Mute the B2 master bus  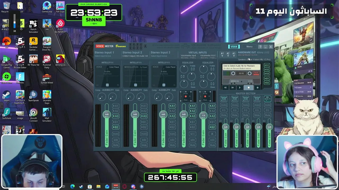pyautogui.click(x=267, y=115)
